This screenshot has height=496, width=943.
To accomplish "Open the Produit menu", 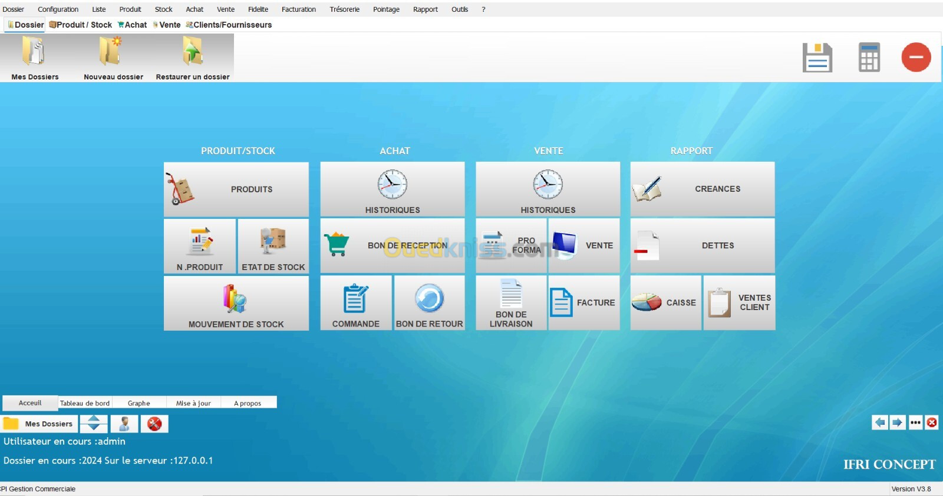I will pyautogui.click(x=130, y=9).
